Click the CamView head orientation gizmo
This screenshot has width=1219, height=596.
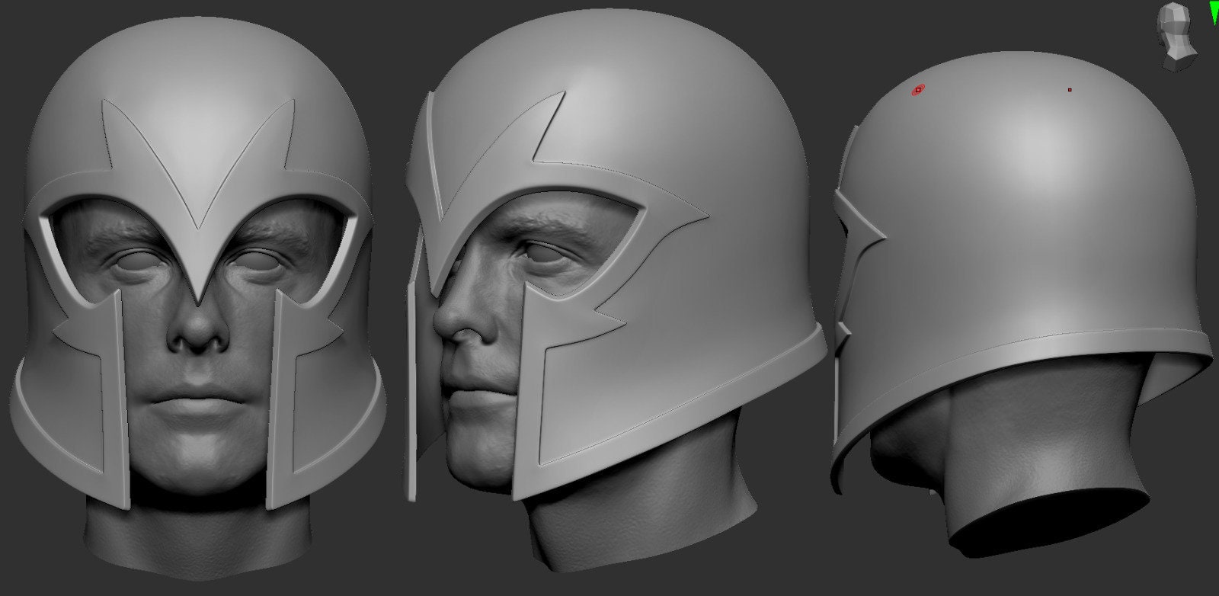click(x=1178, y=37)
